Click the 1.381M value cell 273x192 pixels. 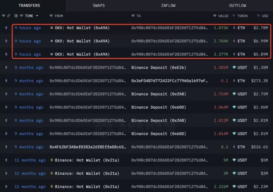coord(221,68)
